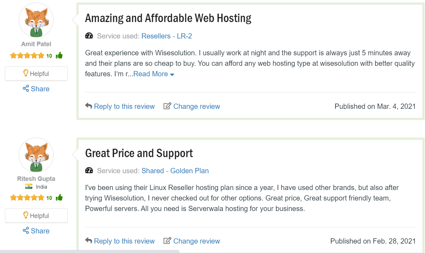Mark Amit Patel's review as Helpful
The image size is (425, 253).
click(36, 73)
